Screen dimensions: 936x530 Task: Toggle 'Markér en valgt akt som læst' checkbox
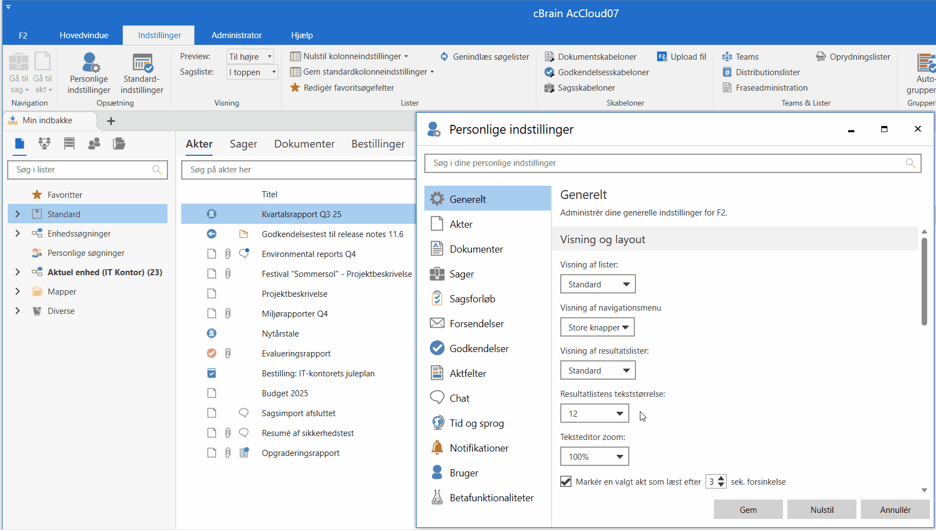(566, 481)
